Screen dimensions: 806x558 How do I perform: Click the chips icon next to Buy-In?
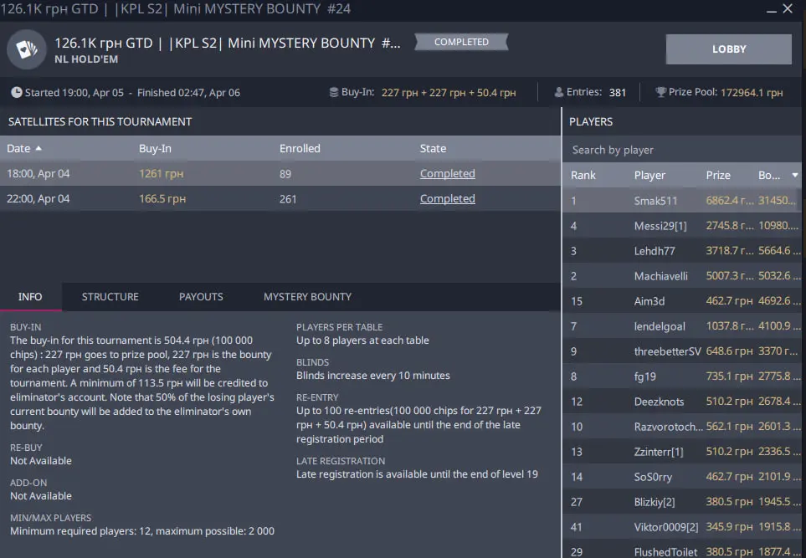pos(334,93)
